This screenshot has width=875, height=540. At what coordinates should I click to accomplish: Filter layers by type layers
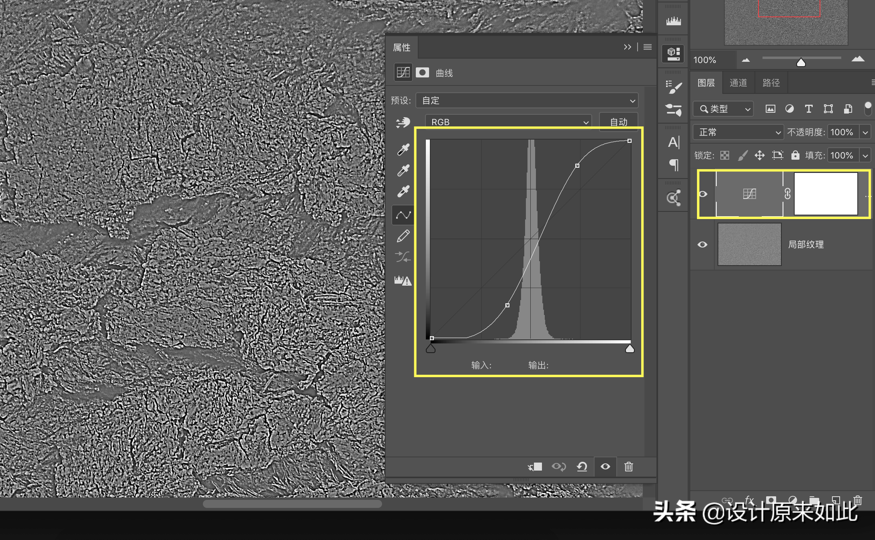[809, 109]
